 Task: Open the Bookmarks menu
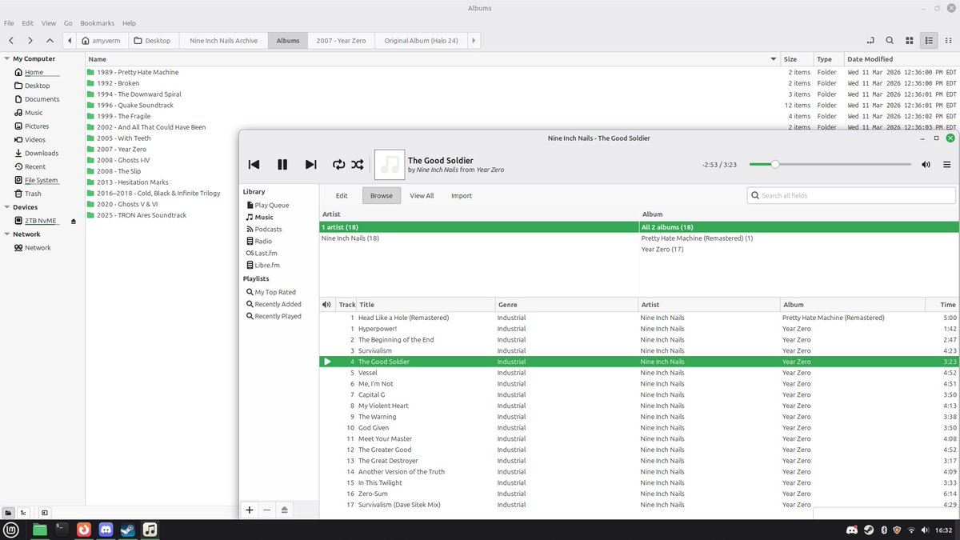97,23
